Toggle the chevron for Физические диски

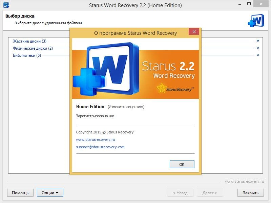[x=258, y=48]
